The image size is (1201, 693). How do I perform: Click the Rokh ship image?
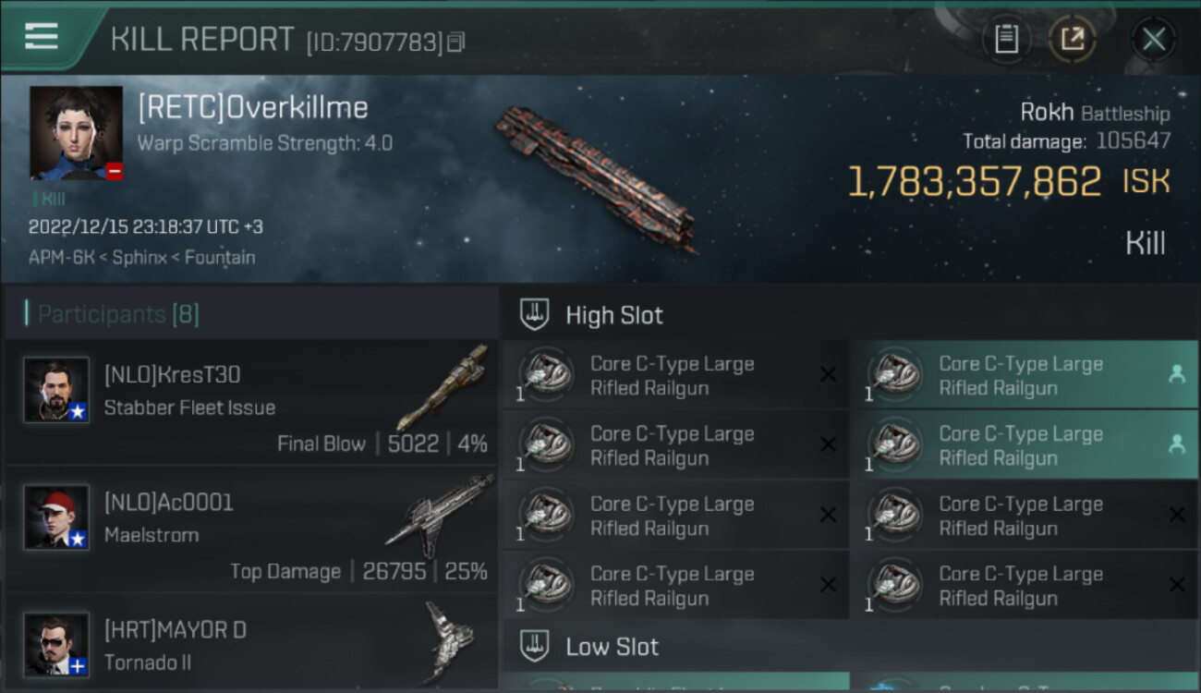[x=596, y=177]
